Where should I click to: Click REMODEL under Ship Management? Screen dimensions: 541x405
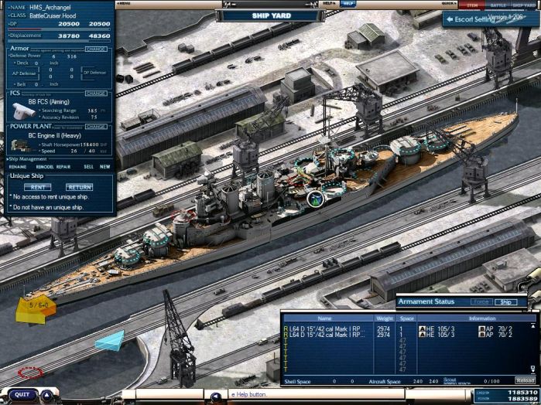[45, 167]
